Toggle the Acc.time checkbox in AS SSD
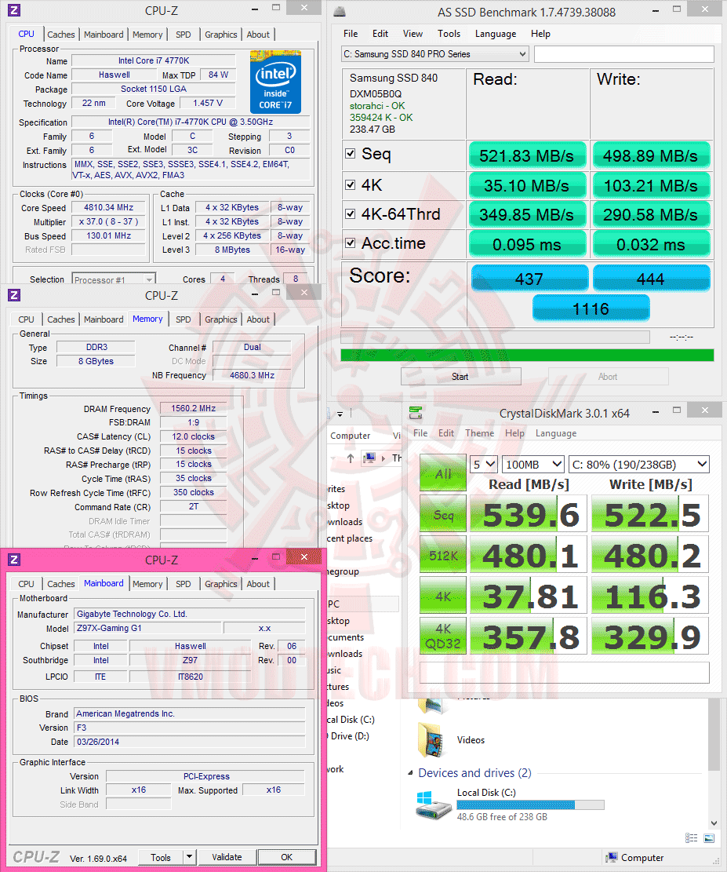Screen dimensions: 727x872 (350, 243)
